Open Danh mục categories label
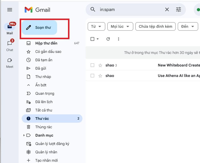 (x=44, y=135)
